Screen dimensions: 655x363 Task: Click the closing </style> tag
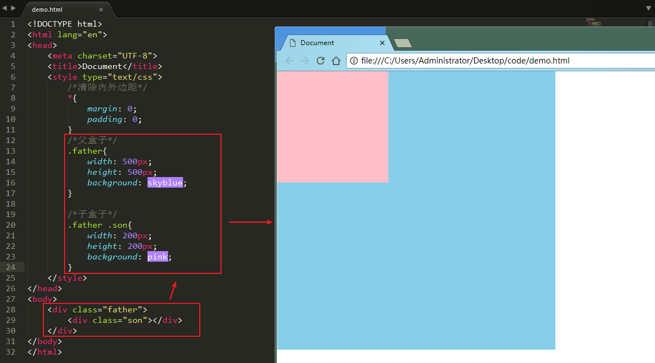[x=67, y=278]
